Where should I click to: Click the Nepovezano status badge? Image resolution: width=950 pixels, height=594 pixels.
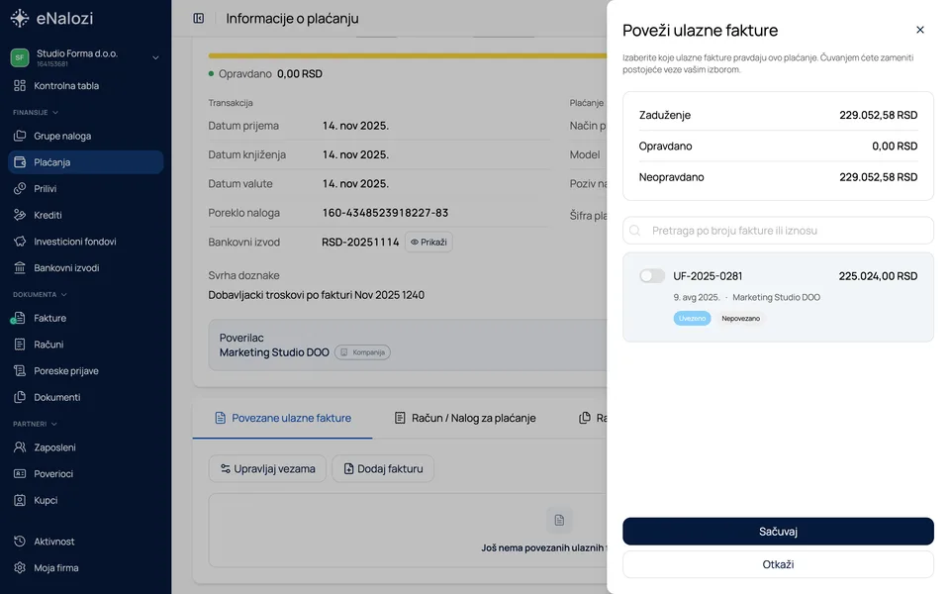pyautogui.click(x=740, y=318)
